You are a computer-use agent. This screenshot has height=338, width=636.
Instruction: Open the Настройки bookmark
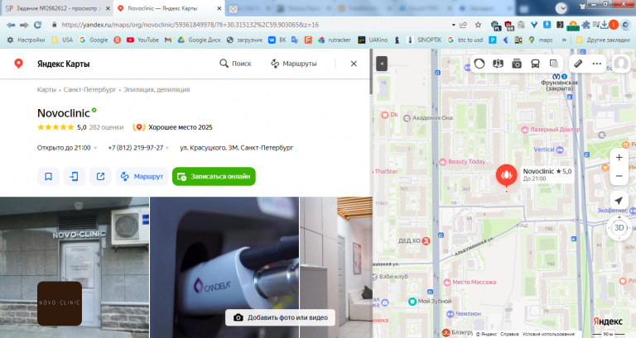coord(26,40)
